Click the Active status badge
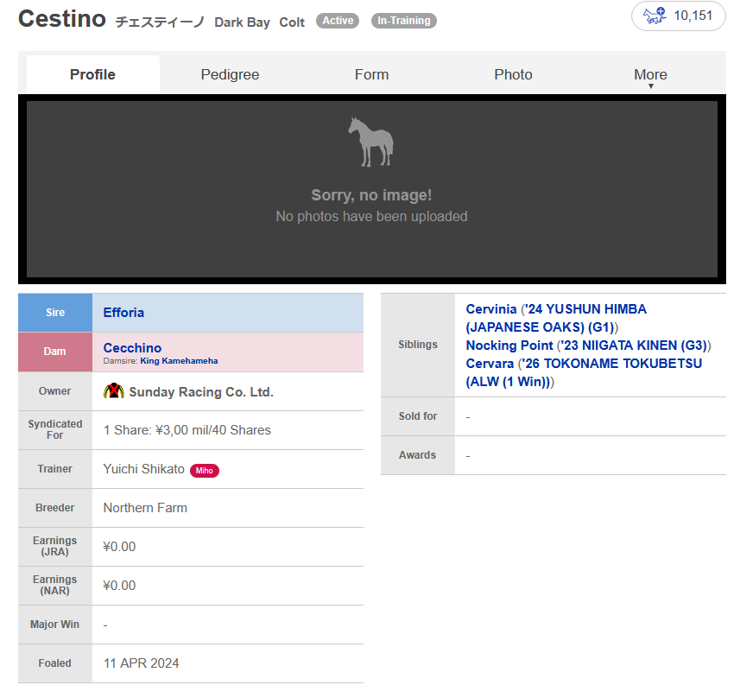 pyautogui.click(x=338, y=21)
